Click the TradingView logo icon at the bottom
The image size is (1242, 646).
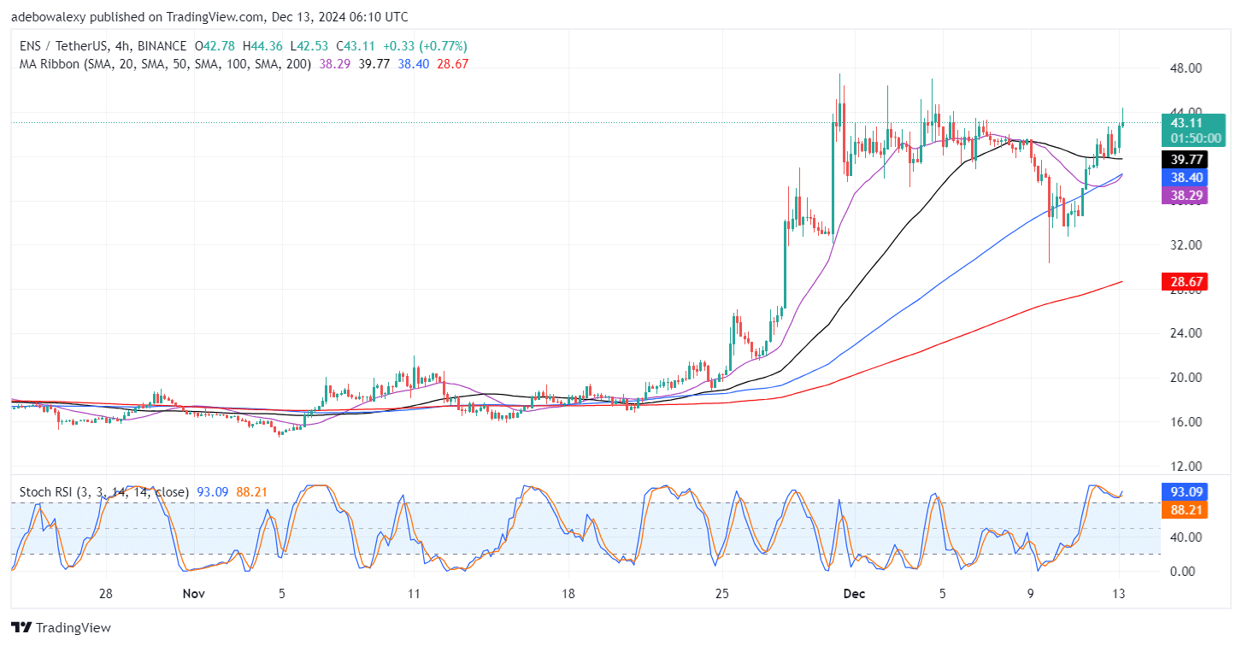[21, 627]
